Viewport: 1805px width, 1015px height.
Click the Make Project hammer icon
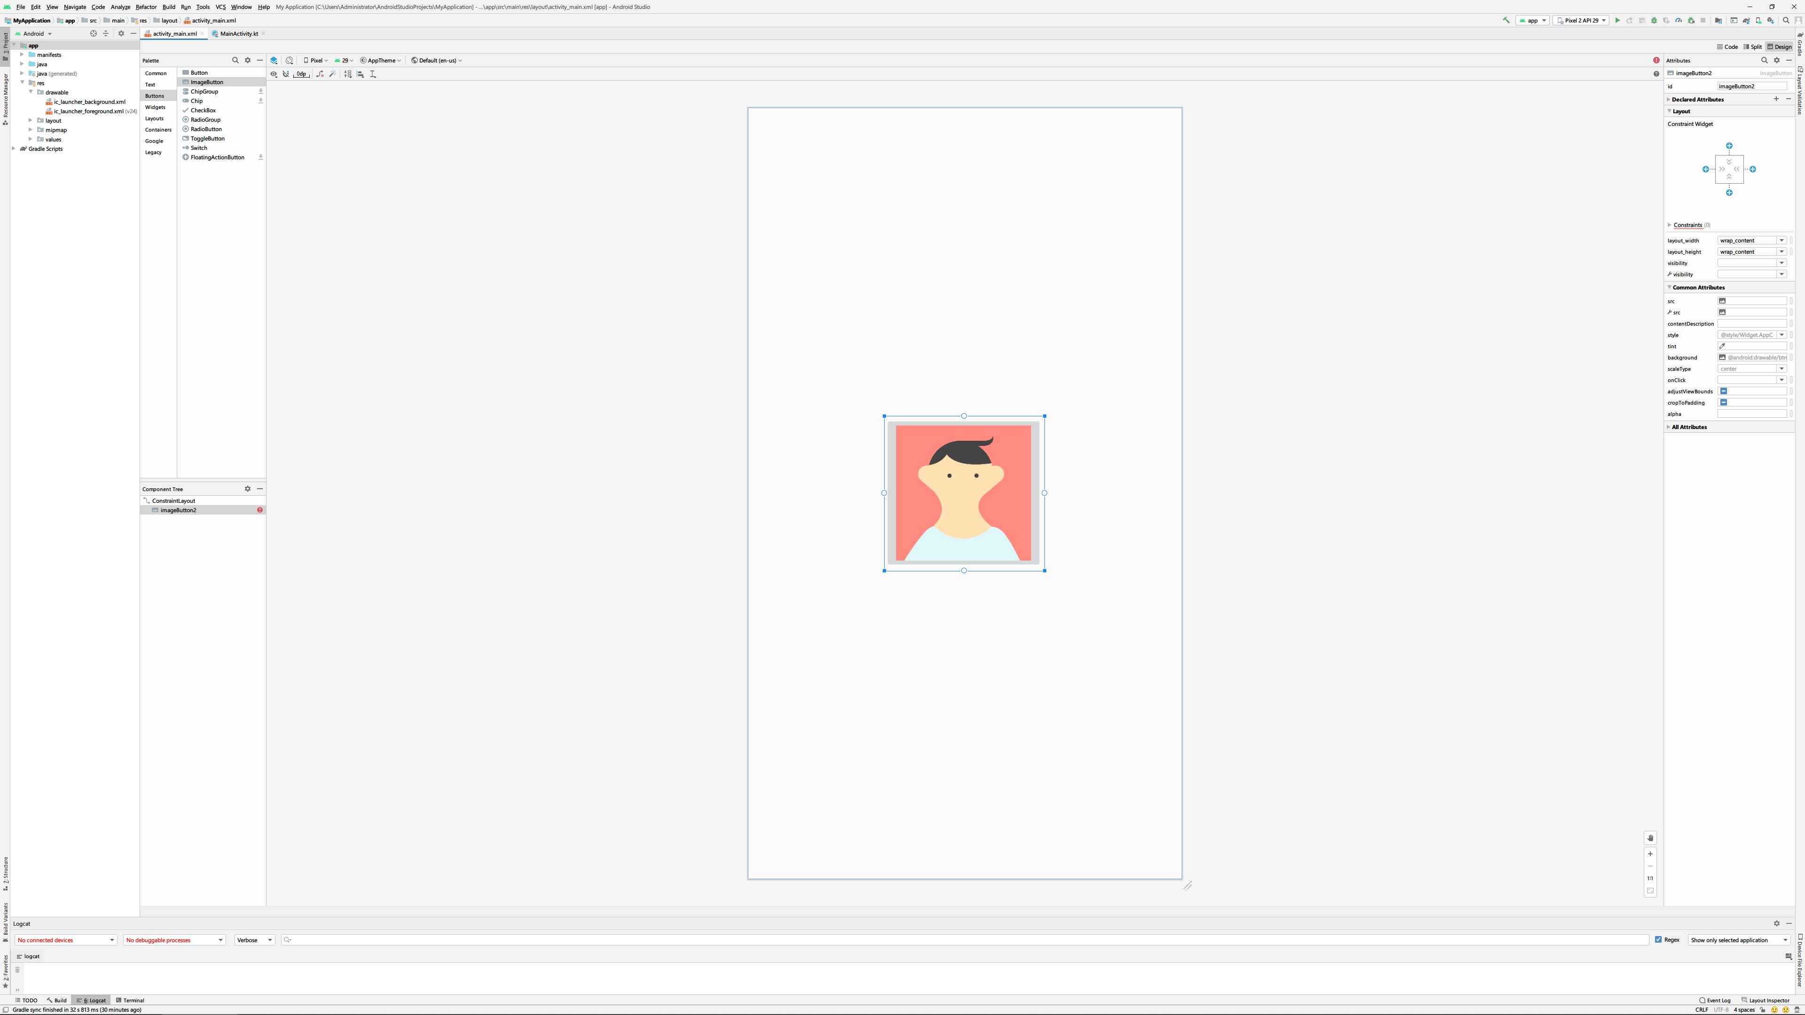click(x=1506, y=20)
